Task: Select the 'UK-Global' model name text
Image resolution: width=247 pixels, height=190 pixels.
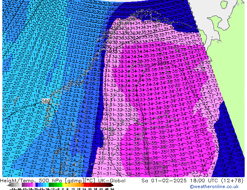Action: (x=112, y=181)
